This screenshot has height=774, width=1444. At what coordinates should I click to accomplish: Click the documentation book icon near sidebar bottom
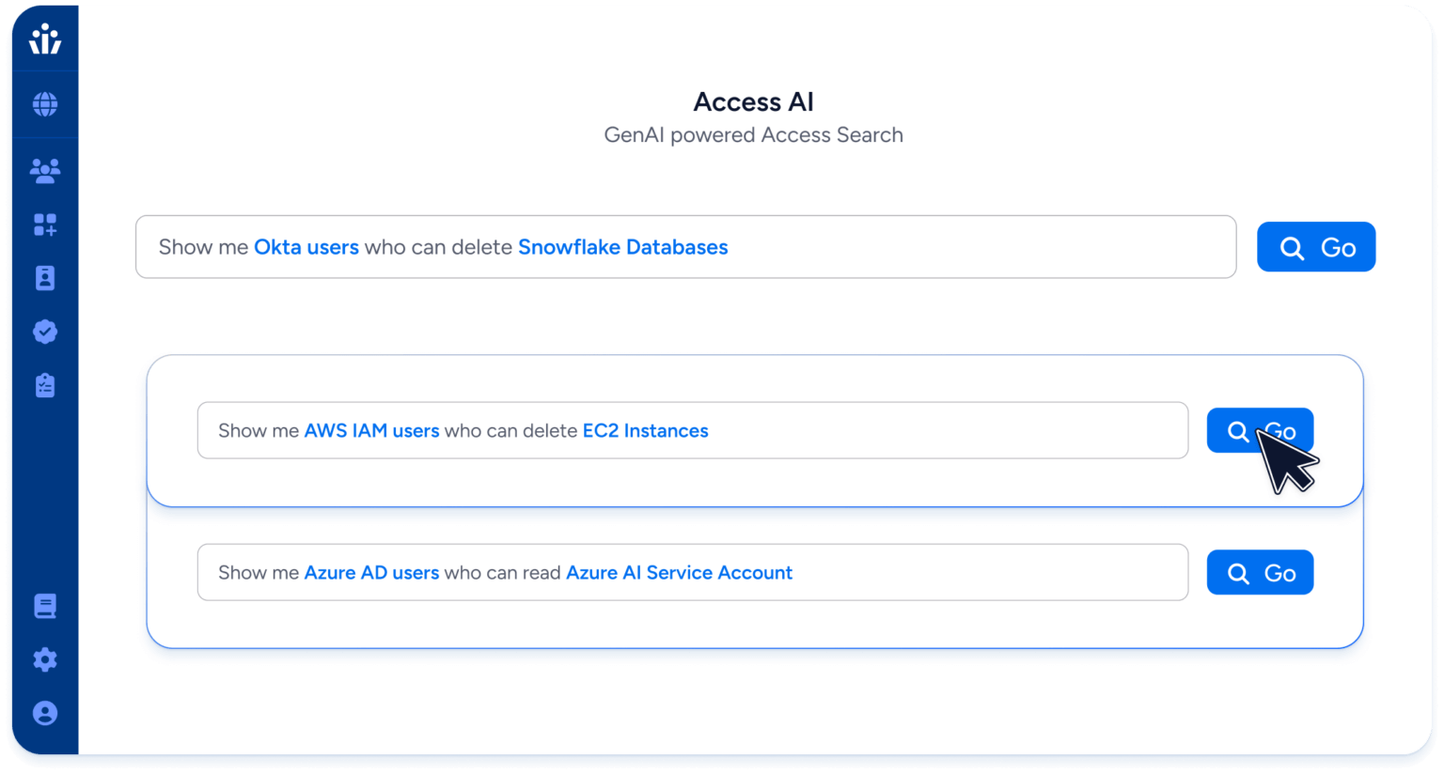click(44, 606)
